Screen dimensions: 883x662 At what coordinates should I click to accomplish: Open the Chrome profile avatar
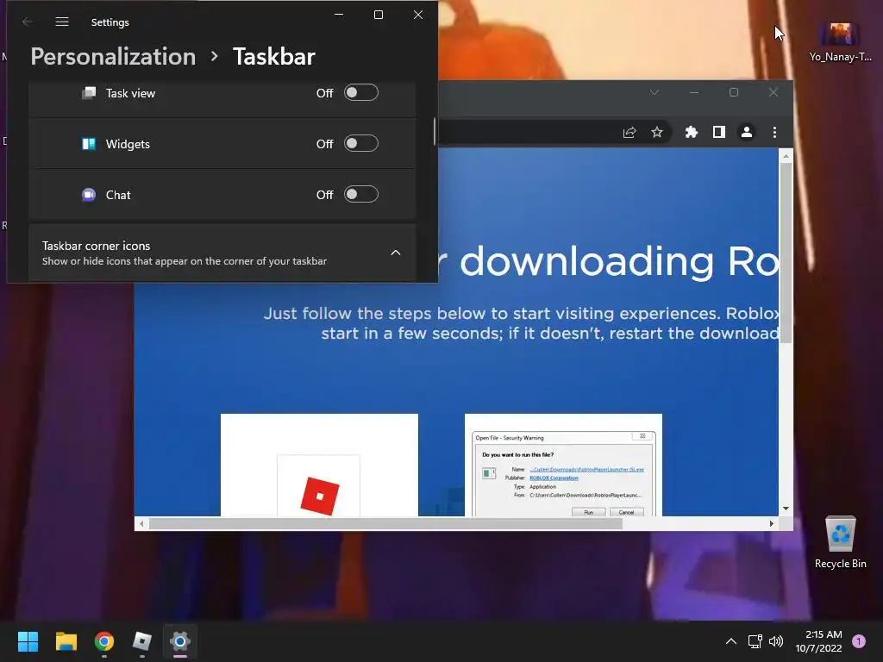[747, 132]
